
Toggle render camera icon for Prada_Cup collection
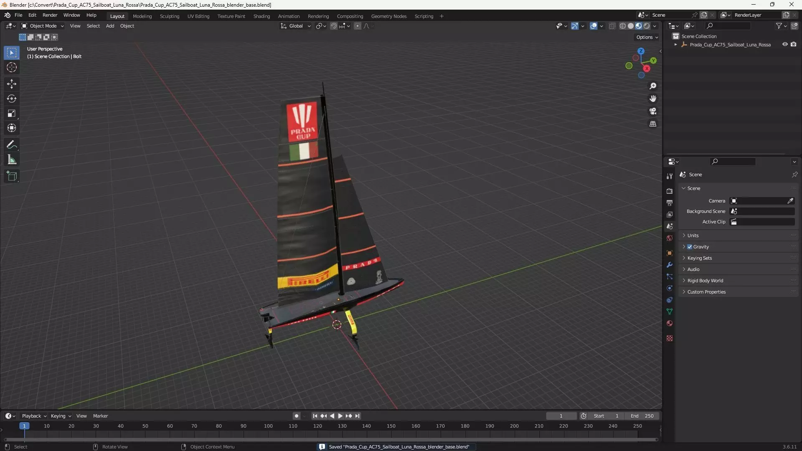(793, 44)
